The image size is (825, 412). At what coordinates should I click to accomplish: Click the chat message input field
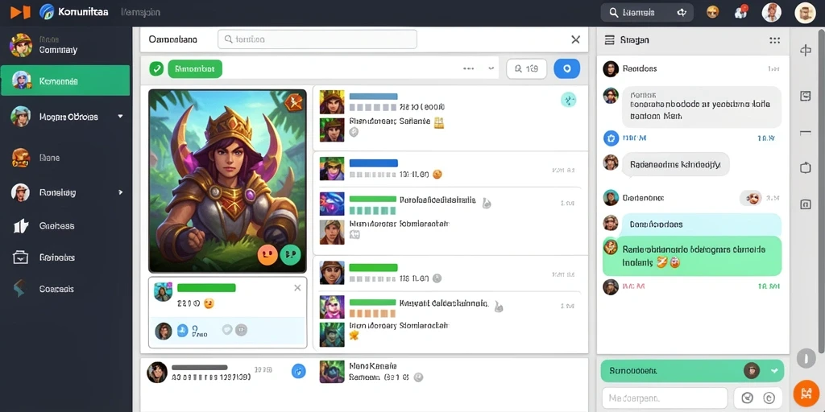click(665, 398)
